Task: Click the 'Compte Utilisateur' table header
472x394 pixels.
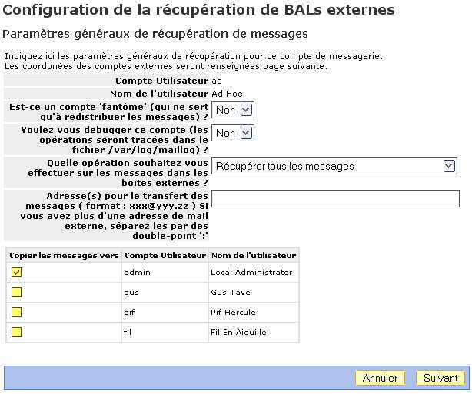Action: click(x=165, y=255)
